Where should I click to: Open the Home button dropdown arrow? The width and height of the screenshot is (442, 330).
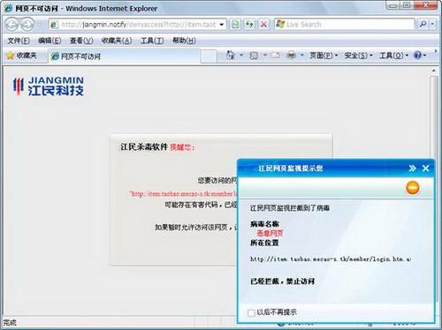click(x=241, y=55)
